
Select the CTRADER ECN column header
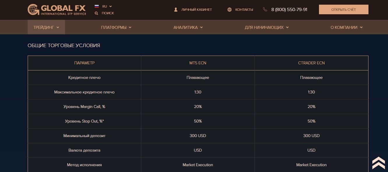[311, 63]
